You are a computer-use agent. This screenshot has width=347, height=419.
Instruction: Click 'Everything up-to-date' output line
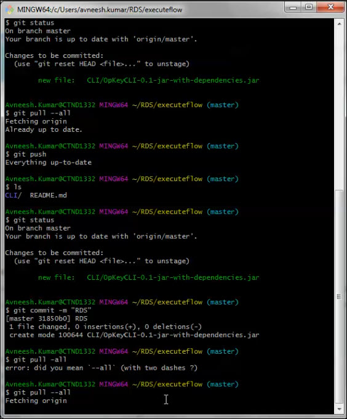(48, 162)
